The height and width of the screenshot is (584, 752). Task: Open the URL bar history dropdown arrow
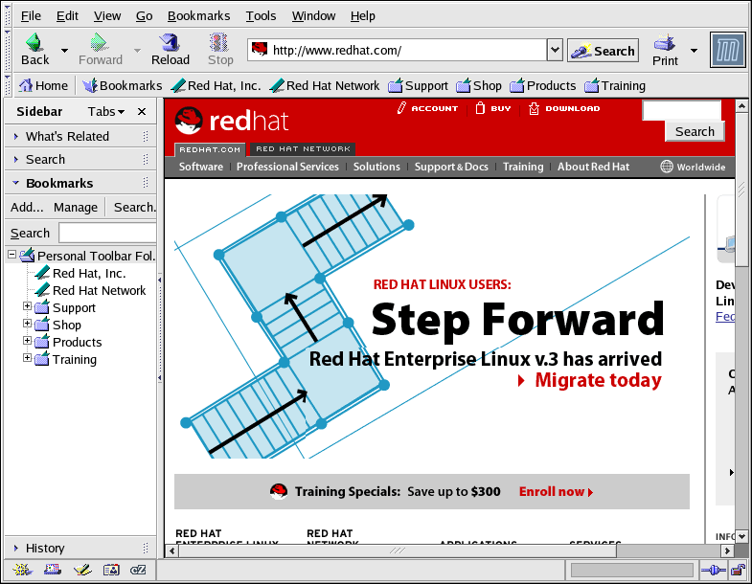coord(554,50)
